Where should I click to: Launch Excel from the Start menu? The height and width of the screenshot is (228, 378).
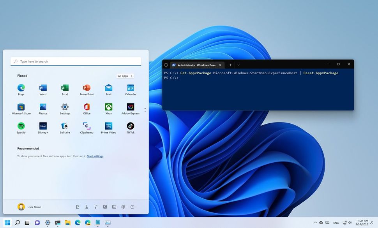(65, 89)
